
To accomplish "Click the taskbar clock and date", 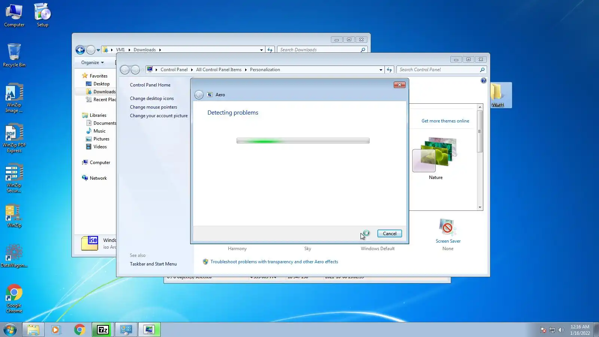I will (580, 330).
